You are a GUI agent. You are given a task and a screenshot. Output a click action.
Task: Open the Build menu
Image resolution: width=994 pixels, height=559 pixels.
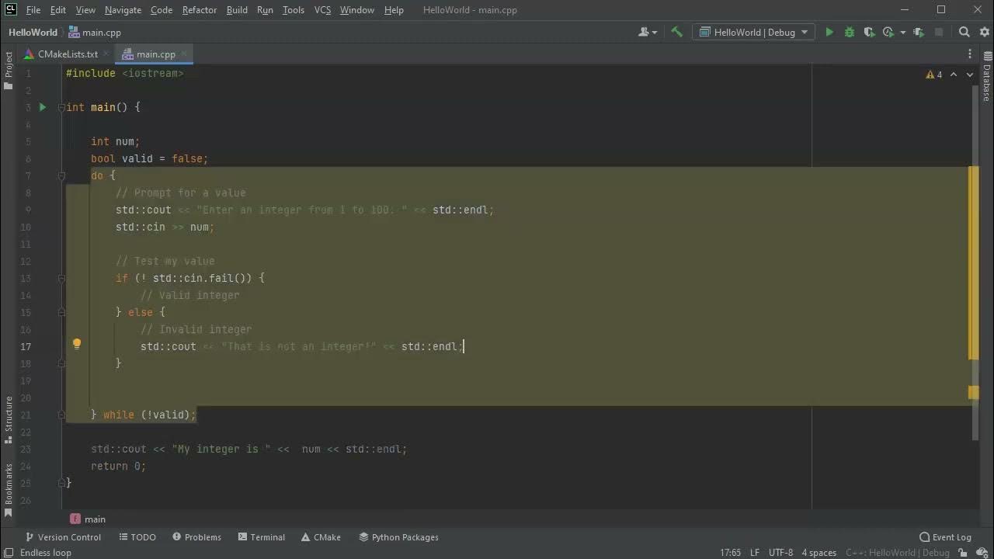pyautogui.click(x=237, y=10)
